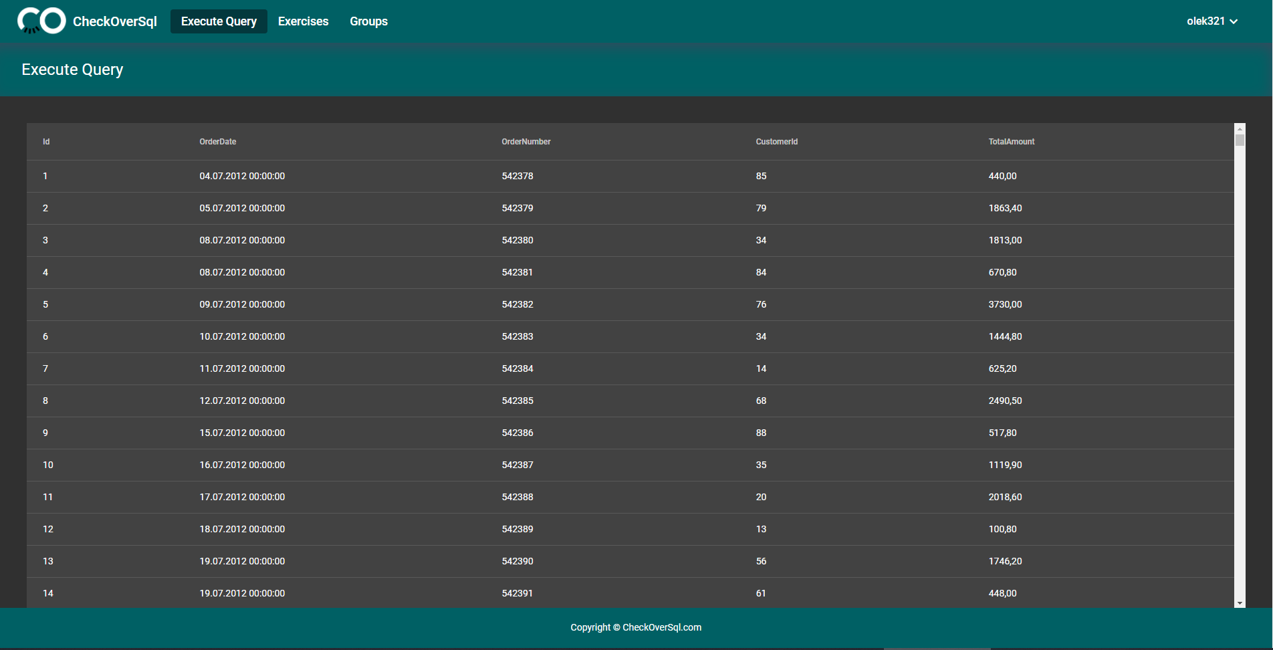Viewport: 1273px width, 650px height.
Task: Click the chevron next to olek321
Action: click(x=1234, y=21)
